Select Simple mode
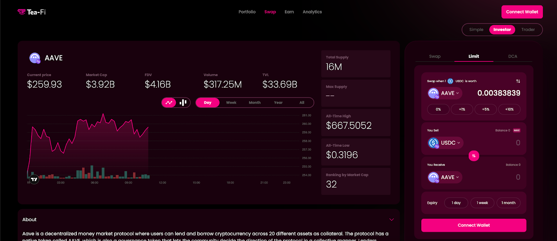This screenshot has height=241, width=557. click(x=476, y=30)
